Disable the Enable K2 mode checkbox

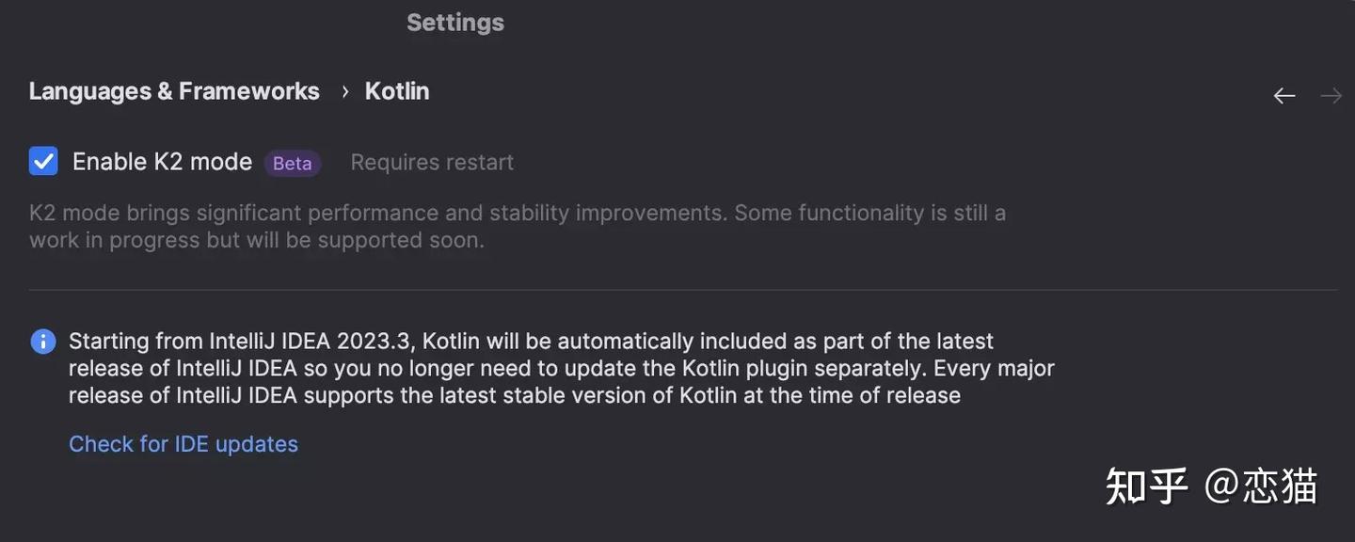42,159
